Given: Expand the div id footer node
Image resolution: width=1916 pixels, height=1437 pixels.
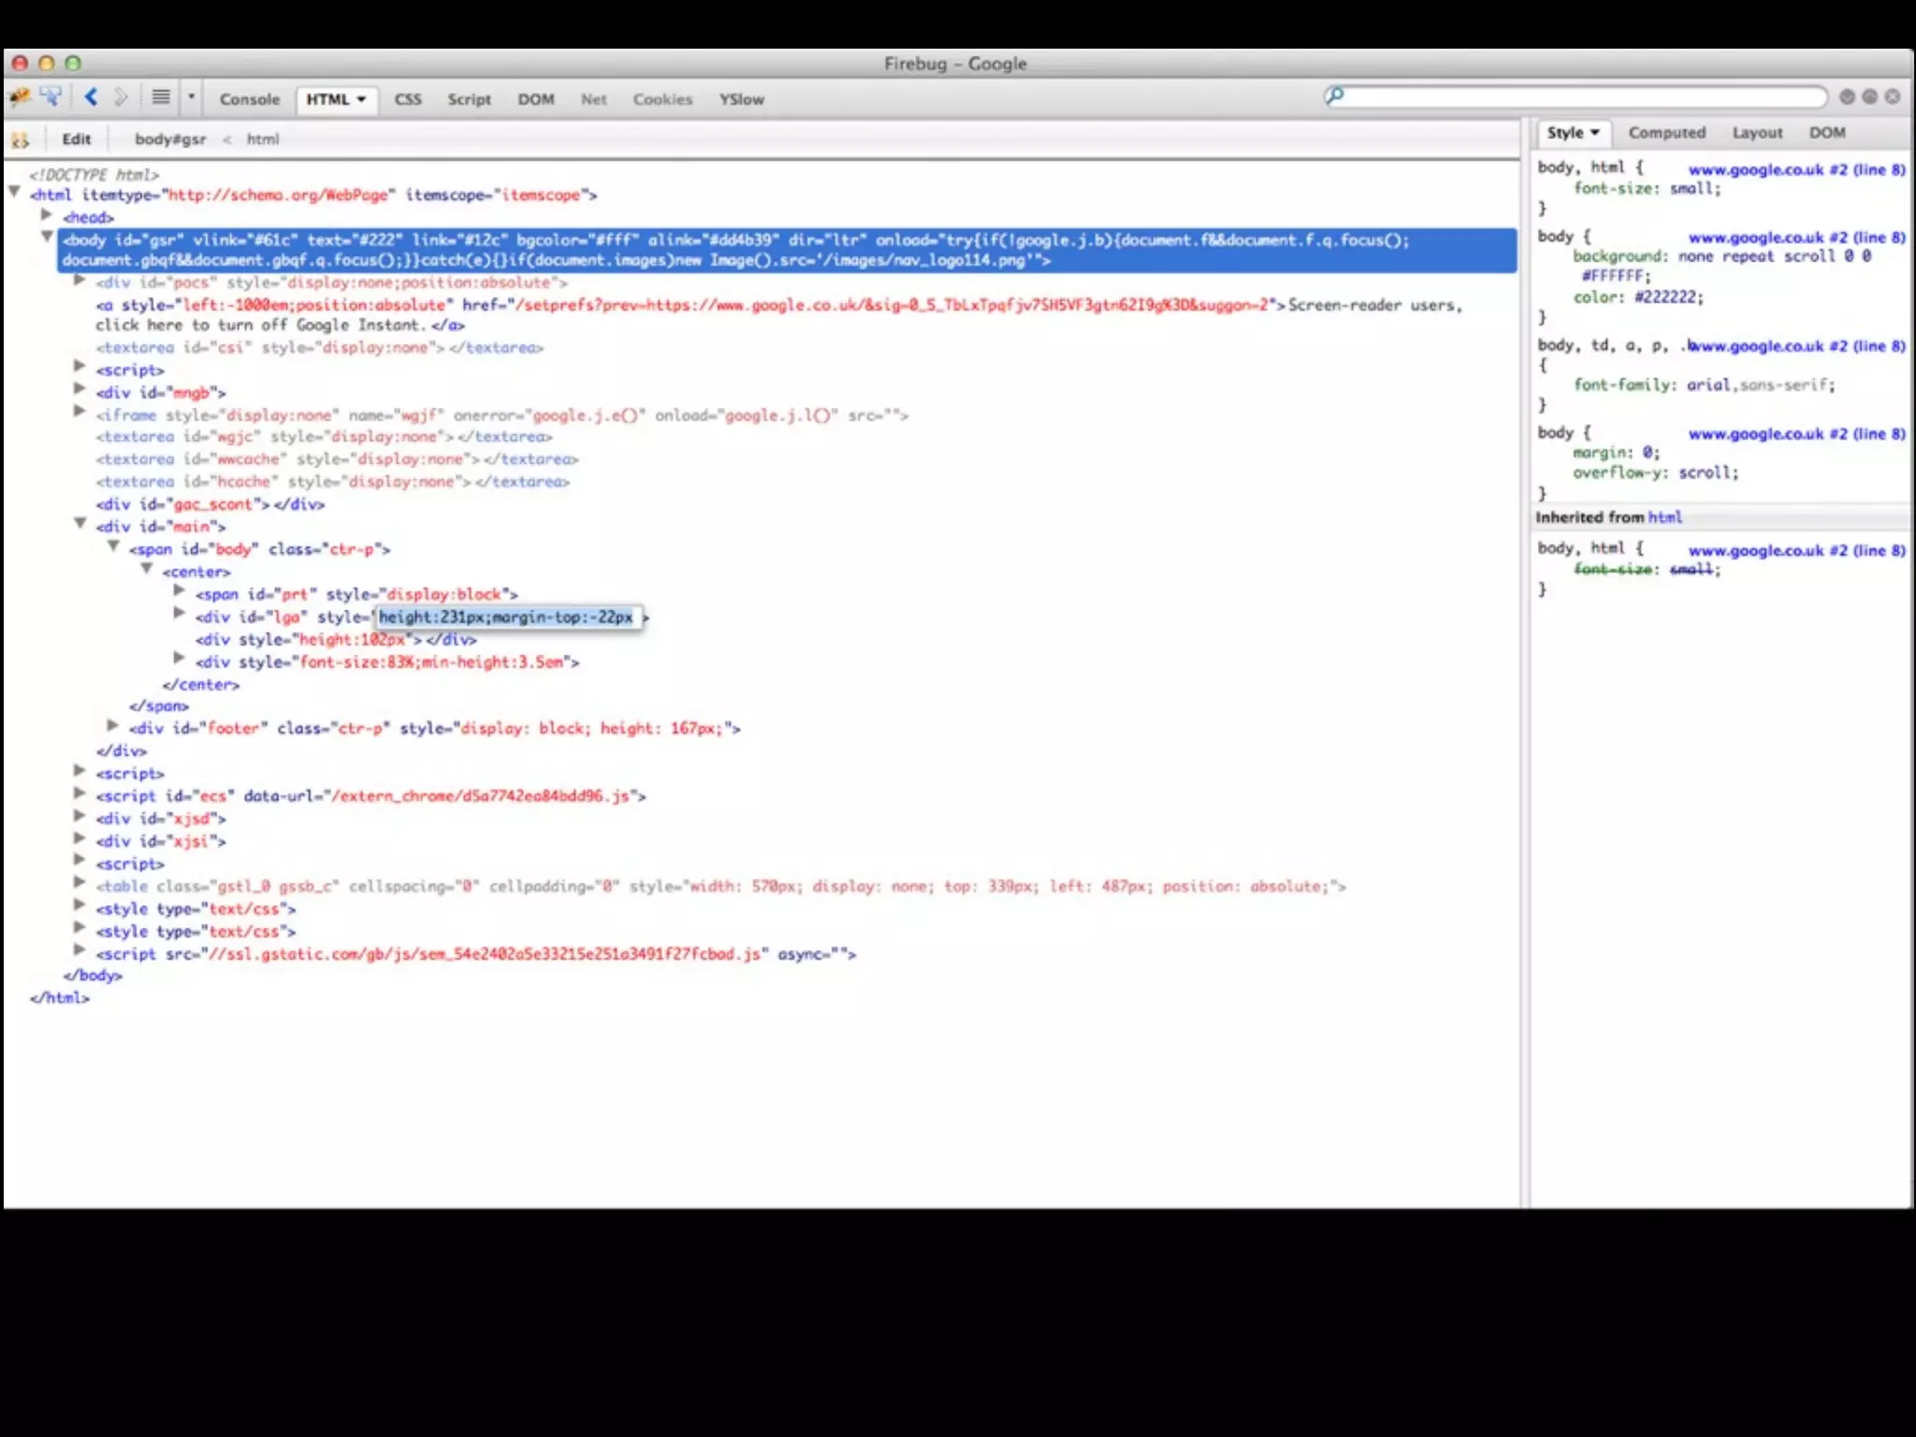Looking at the screenshot, I should coord(113,727).
